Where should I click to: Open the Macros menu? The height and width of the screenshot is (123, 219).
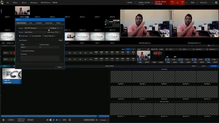coord(24,2)
